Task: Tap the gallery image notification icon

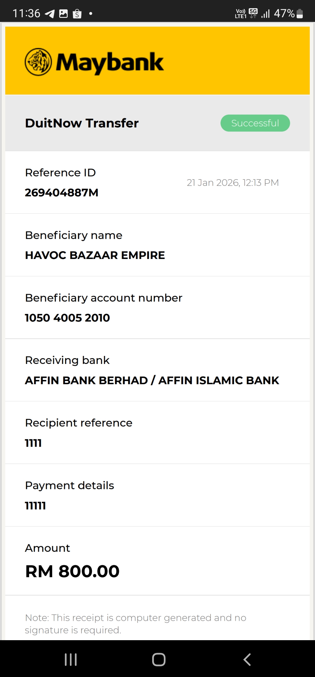Action: pos(63,14)
